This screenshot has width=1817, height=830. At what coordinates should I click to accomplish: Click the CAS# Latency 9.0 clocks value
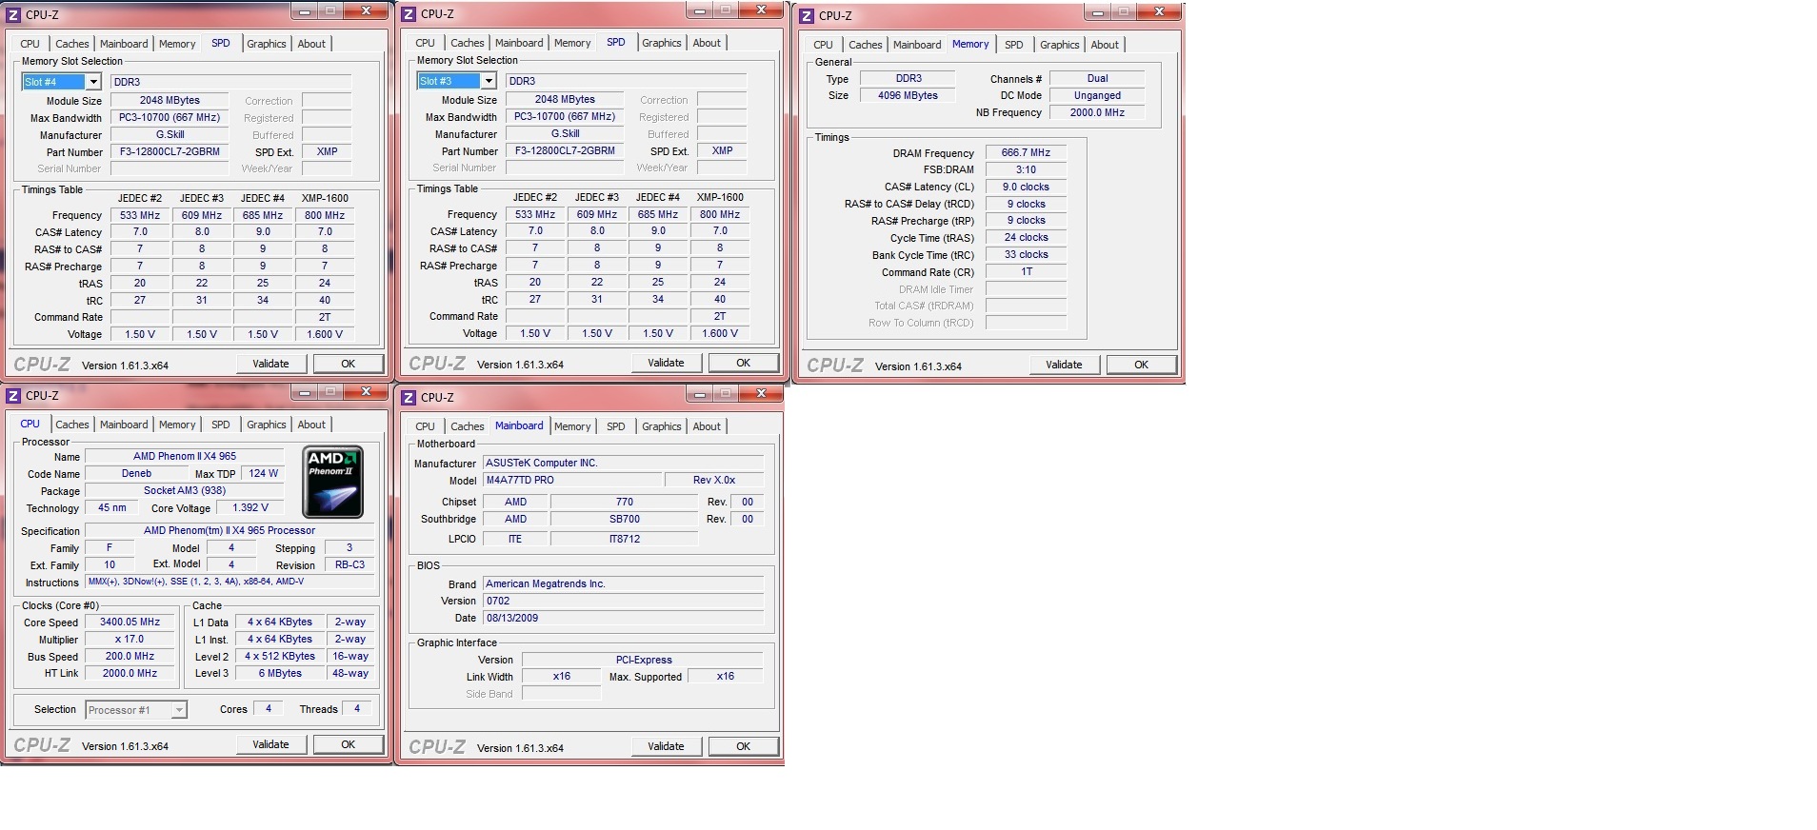(1026, 187)
